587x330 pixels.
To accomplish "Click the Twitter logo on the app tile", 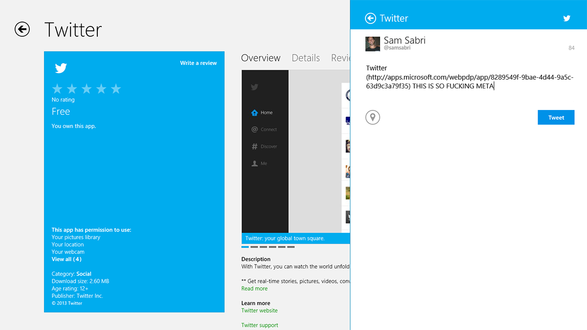I will point(61,68).
